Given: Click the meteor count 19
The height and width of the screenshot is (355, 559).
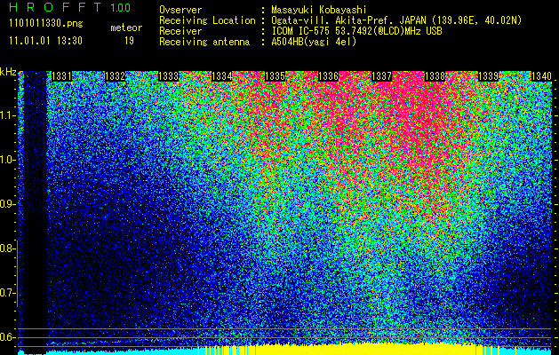Looking at the screenshot, I should pyautogui.click(x=129, y=41).
